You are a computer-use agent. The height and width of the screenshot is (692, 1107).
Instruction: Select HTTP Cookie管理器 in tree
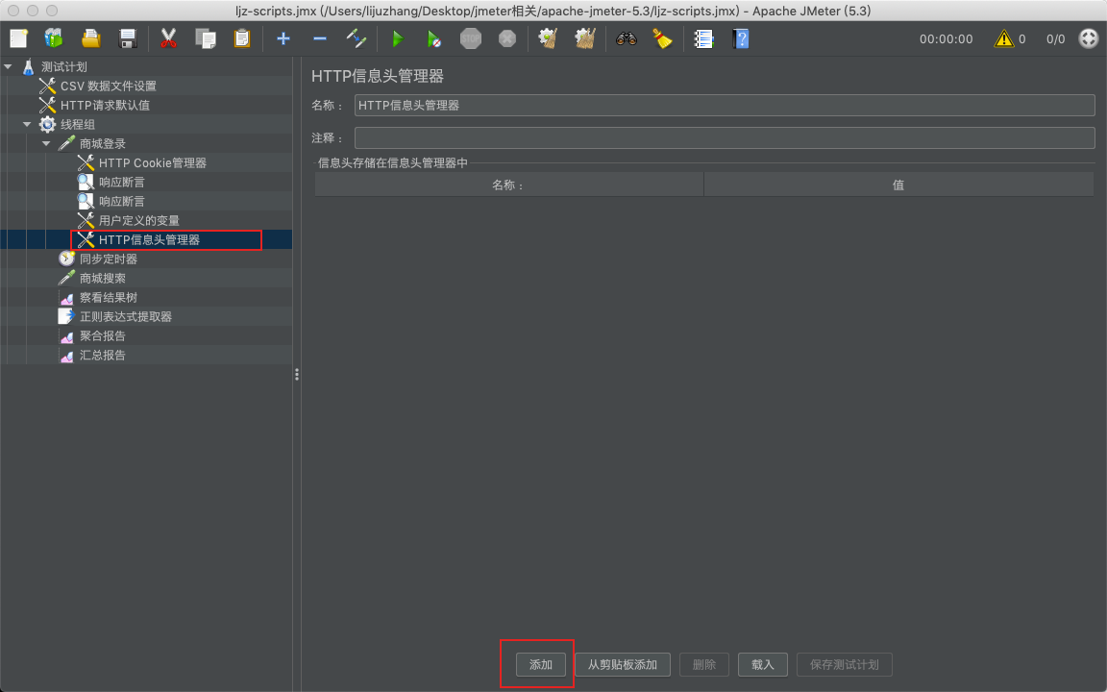coord(152,163)
